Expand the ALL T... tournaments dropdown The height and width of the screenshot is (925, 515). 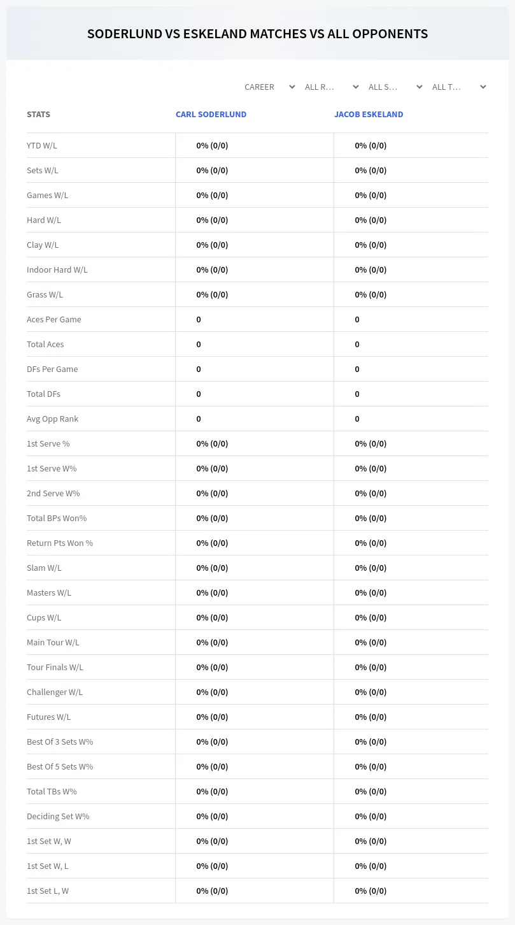pos(458,87)
